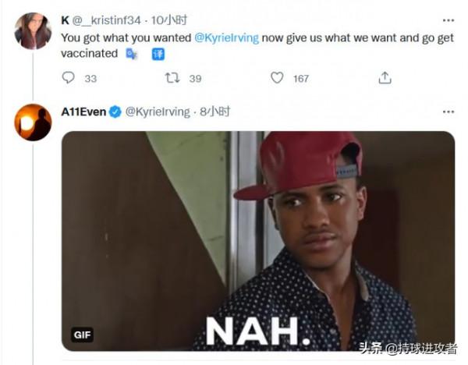Click the retweet count 39
The width and height of the screenshot is (468, 365).
195,78
